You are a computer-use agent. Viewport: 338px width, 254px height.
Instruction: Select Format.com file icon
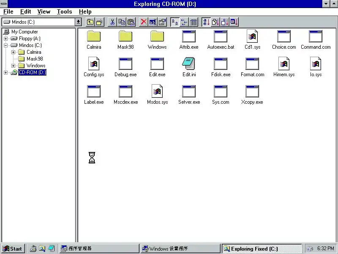coord(252,67)
